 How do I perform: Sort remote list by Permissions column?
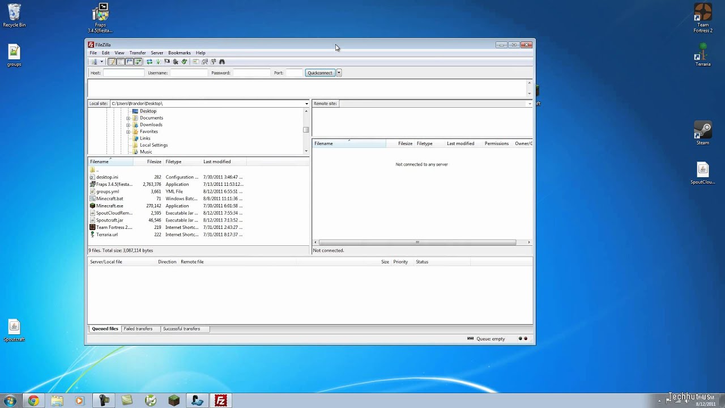click(x=497, y=143)
